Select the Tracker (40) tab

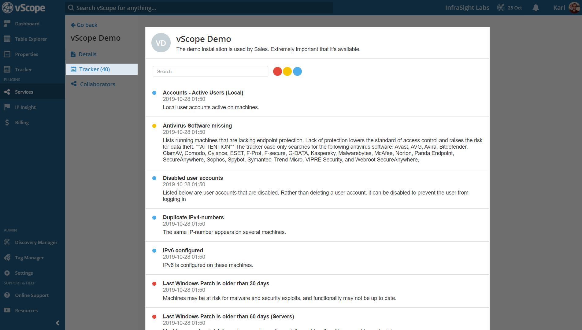pos(102,69)
